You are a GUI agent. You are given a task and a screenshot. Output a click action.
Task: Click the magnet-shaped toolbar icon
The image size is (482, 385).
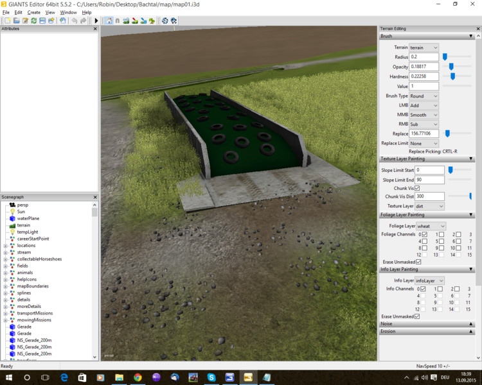118,21
